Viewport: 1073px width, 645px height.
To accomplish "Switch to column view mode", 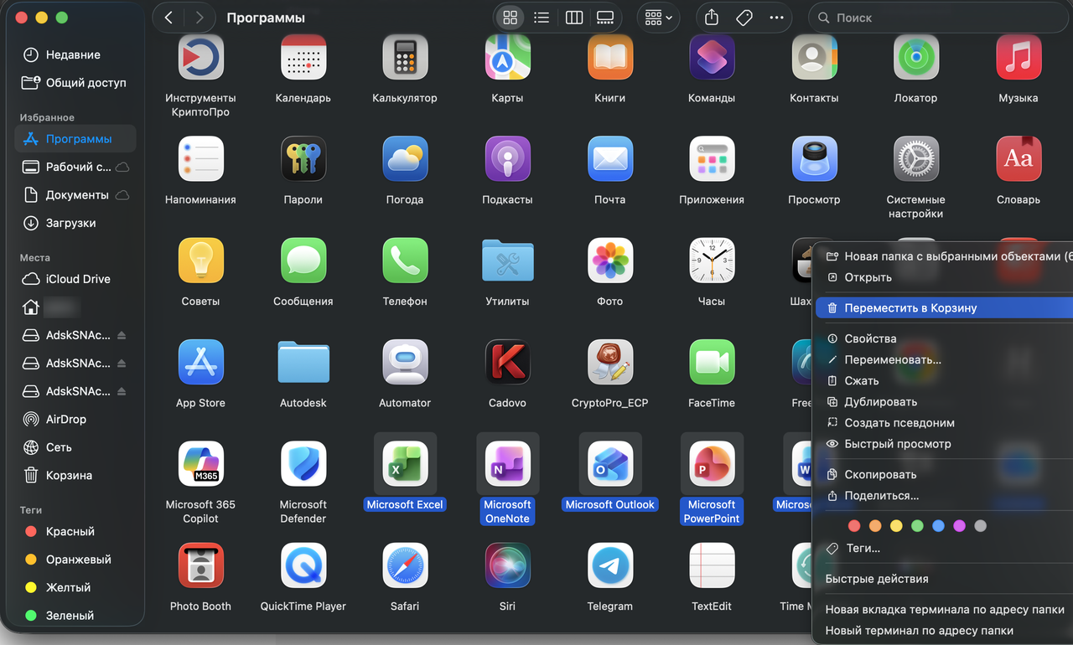I will 573,18.
